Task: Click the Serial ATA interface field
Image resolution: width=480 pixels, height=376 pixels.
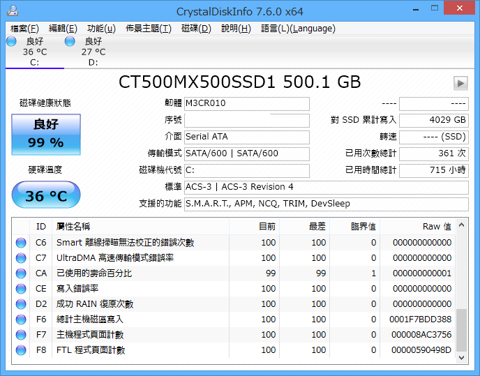Action: click(x=247, y=137)
